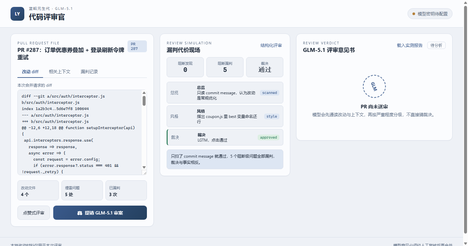Viewport: 468px width, 246px height.
Task: Click the diff scrollbar down arrow
Action: click(x=144, y=167)
